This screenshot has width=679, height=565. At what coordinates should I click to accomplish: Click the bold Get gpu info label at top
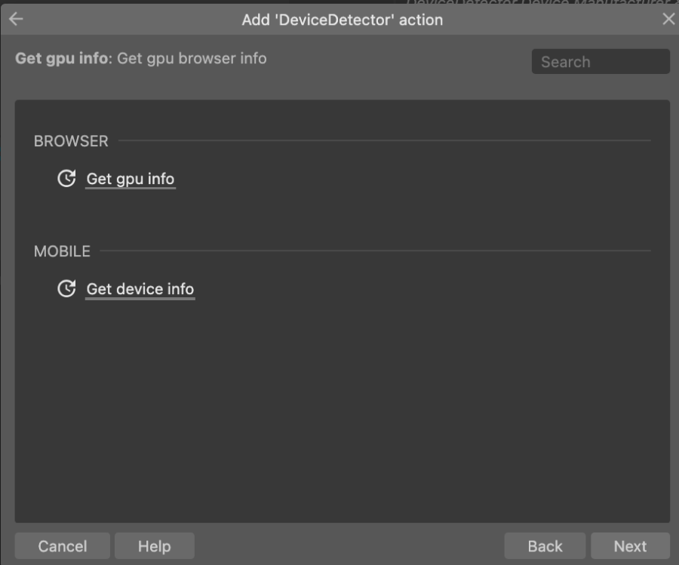click(x=62, y=58)
